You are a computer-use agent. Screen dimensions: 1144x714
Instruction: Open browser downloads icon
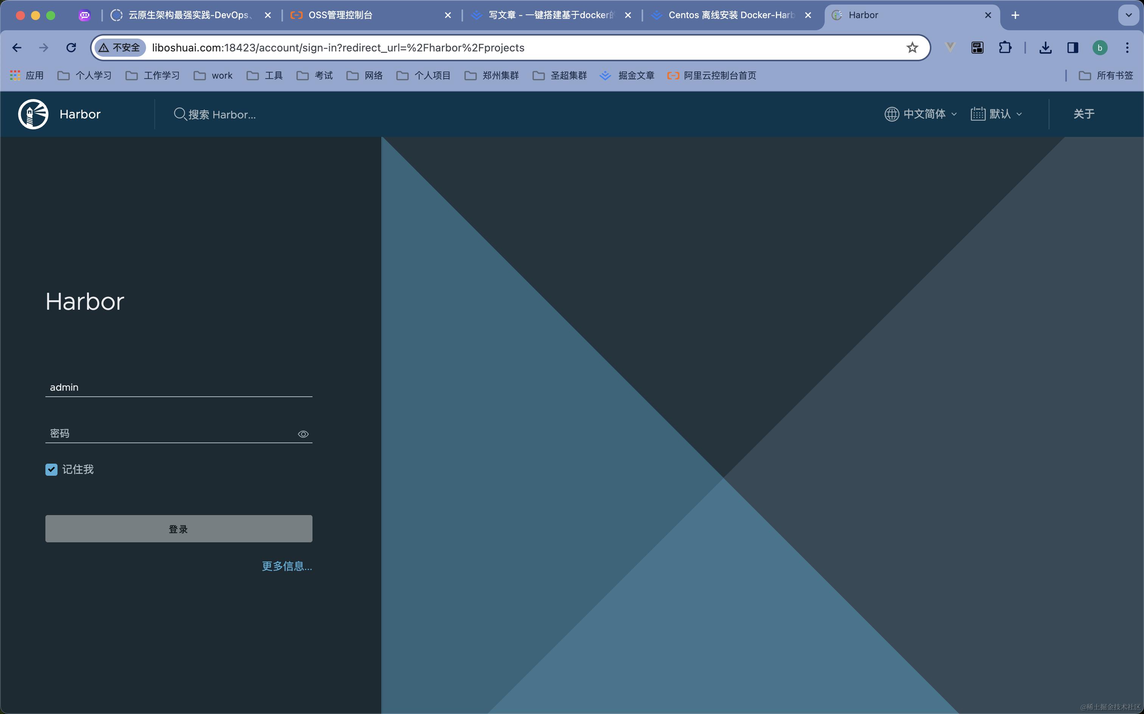click(x=1045, y=48)
